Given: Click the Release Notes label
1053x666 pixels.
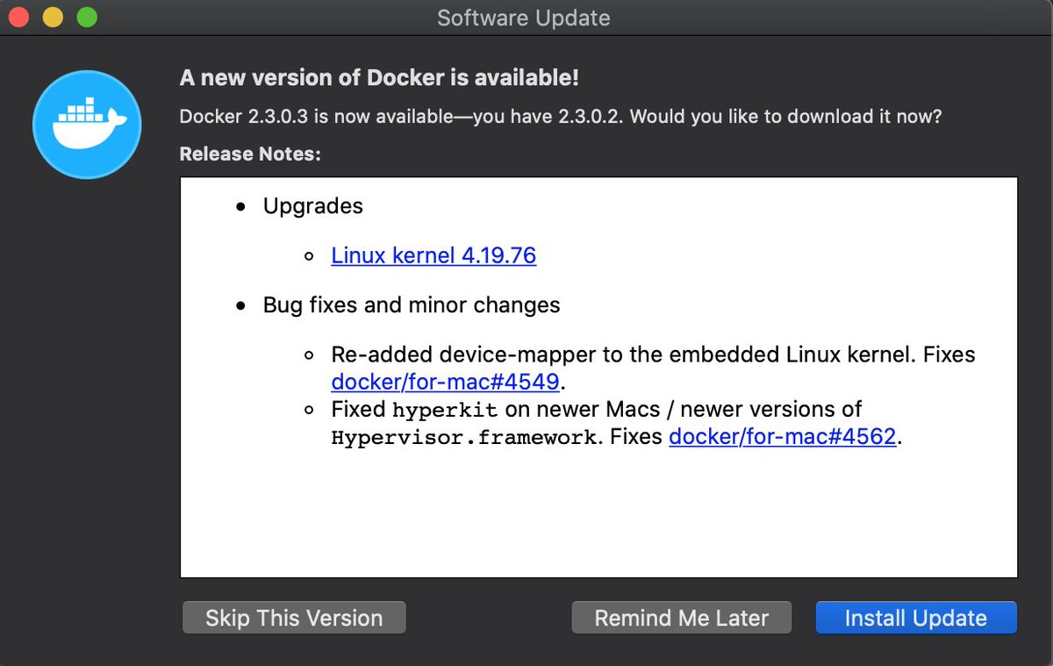Looking at the screenshot, I should point(250,154).
